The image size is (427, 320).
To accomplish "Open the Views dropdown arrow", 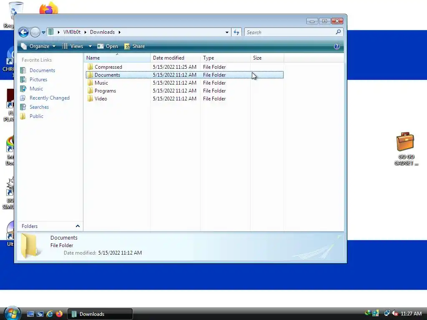I will click(90, 46).
